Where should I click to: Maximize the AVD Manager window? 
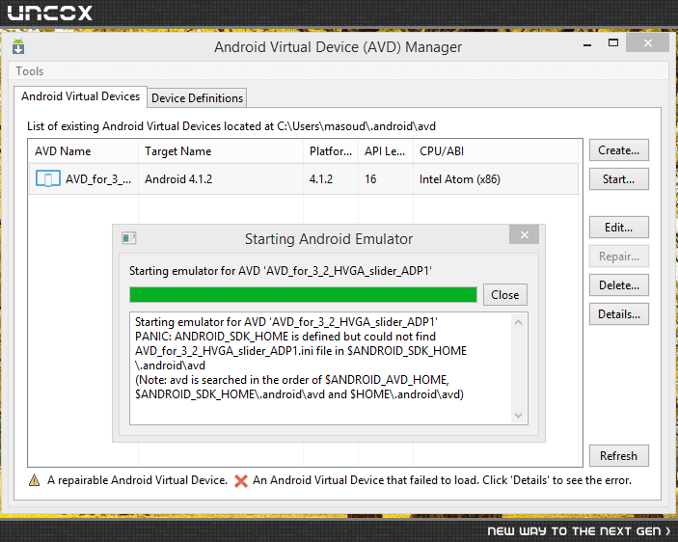[613, 42]
